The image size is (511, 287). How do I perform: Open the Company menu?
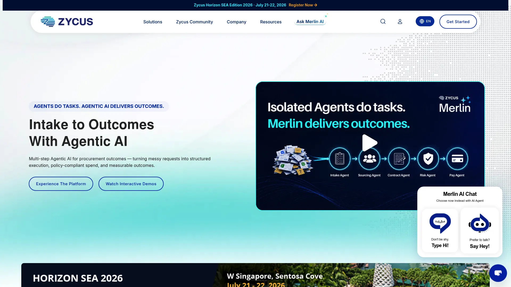pos(236,22)
